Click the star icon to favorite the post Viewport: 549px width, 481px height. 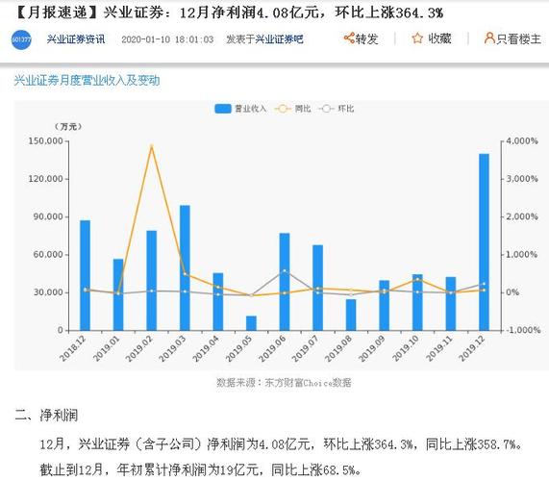pos(417,38)
